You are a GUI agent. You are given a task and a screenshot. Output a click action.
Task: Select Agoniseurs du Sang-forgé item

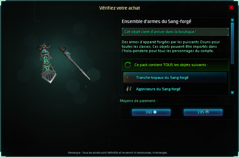(175, 89)
